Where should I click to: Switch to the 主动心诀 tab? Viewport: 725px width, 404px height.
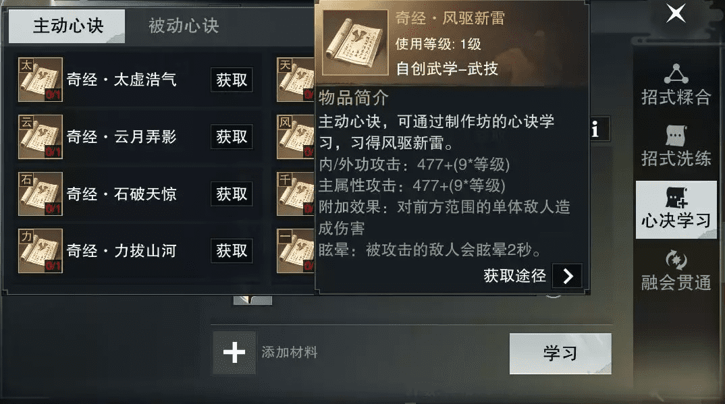point(67,26)
